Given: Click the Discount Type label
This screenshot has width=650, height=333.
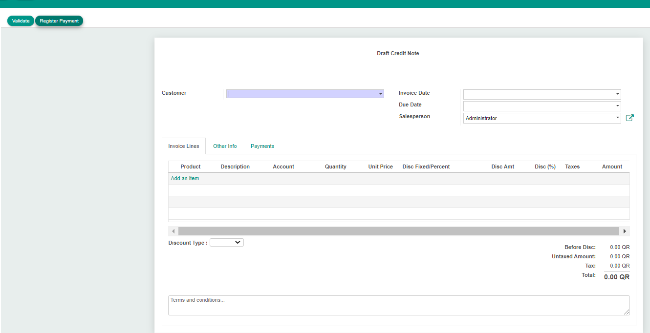Looking at the screenshot, I should (188, 243).
